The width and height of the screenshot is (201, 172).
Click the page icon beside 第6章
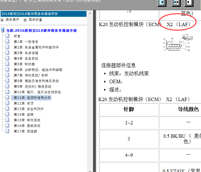click(x=7, y=69)
